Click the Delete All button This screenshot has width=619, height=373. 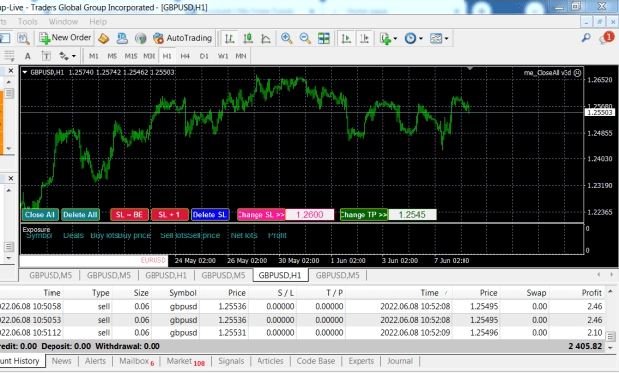pos(80,215)
